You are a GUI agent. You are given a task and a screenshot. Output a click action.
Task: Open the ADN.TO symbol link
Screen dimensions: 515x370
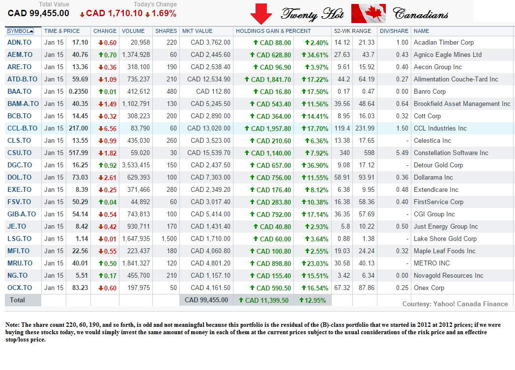19,43
